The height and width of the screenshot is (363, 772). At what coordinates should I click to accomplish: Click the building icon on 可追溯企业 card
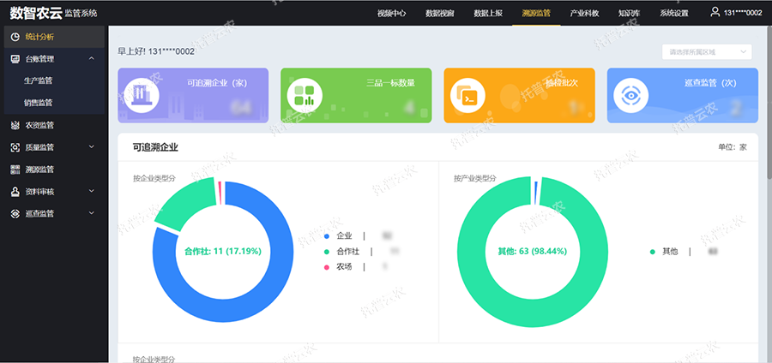(141, 95)
